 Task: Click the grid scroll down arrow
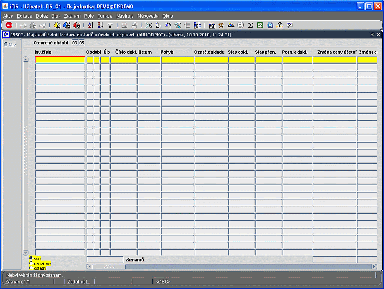pyautogui.click(x=26, y=253)
